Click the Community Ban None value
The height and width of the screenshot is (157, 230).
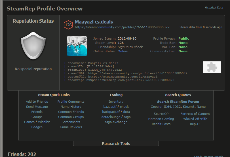click(x=183, y=51)
